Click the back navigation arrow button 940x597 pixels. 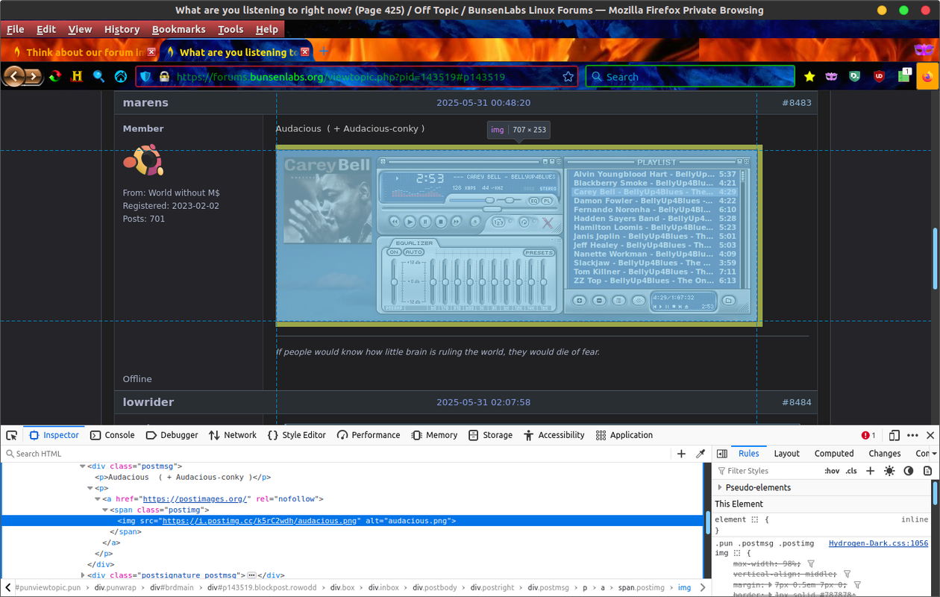pyautogui.click(x=13, y=76)
